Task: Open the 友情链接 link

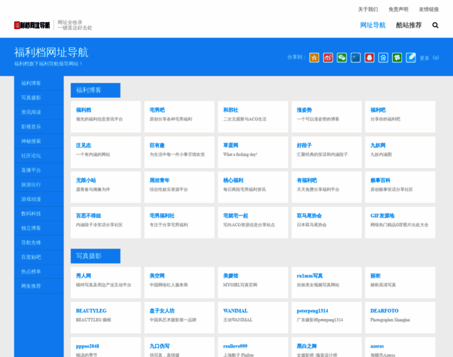Action: click(x=429, y=10)
